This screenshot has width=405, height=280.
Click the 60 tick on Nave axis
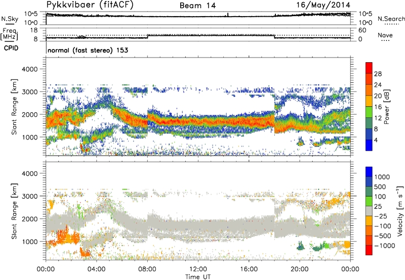(x=362, y=30)
